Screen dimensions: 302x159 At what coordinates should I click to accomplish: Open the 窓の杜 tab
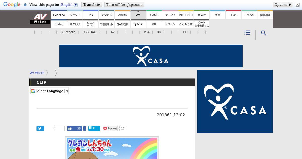202,15
